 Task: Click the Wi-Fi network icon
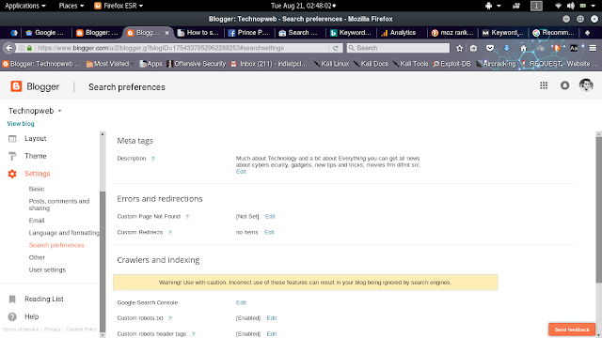point(558,6)
